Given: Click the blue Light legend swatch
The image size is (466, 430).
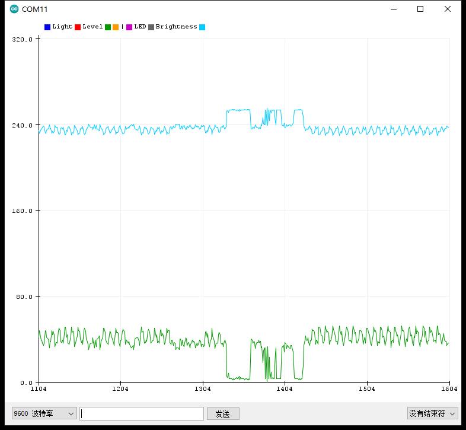Looking at the screenshot, I should [x=47, y=27].
